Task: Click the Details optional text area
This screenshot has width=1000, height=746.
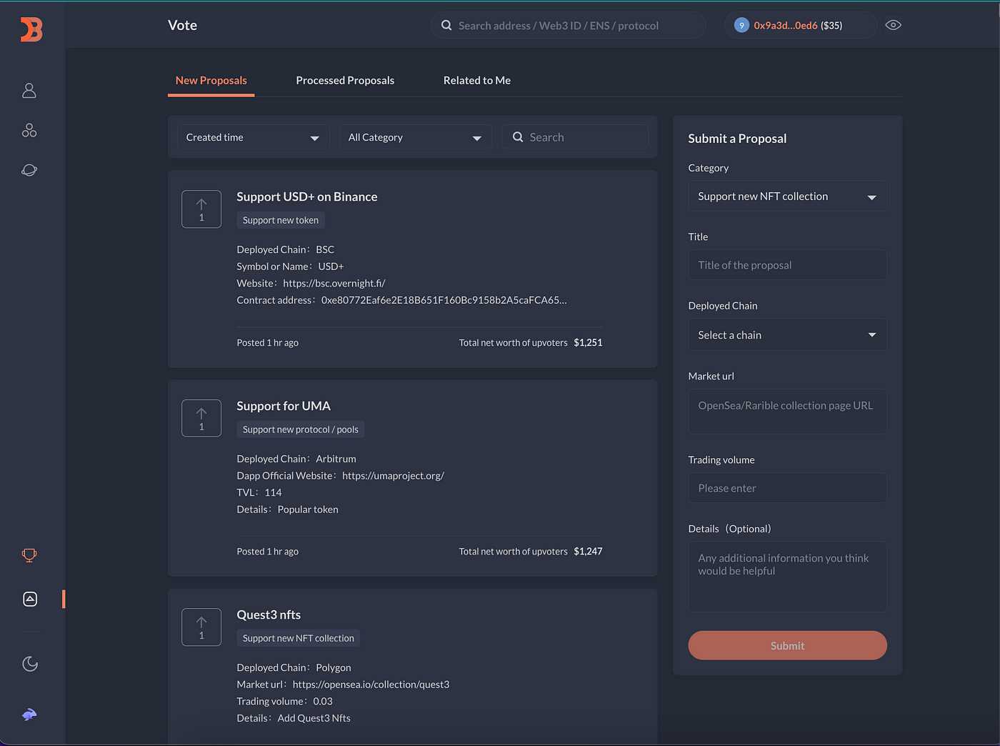Action: pos(787,577)
